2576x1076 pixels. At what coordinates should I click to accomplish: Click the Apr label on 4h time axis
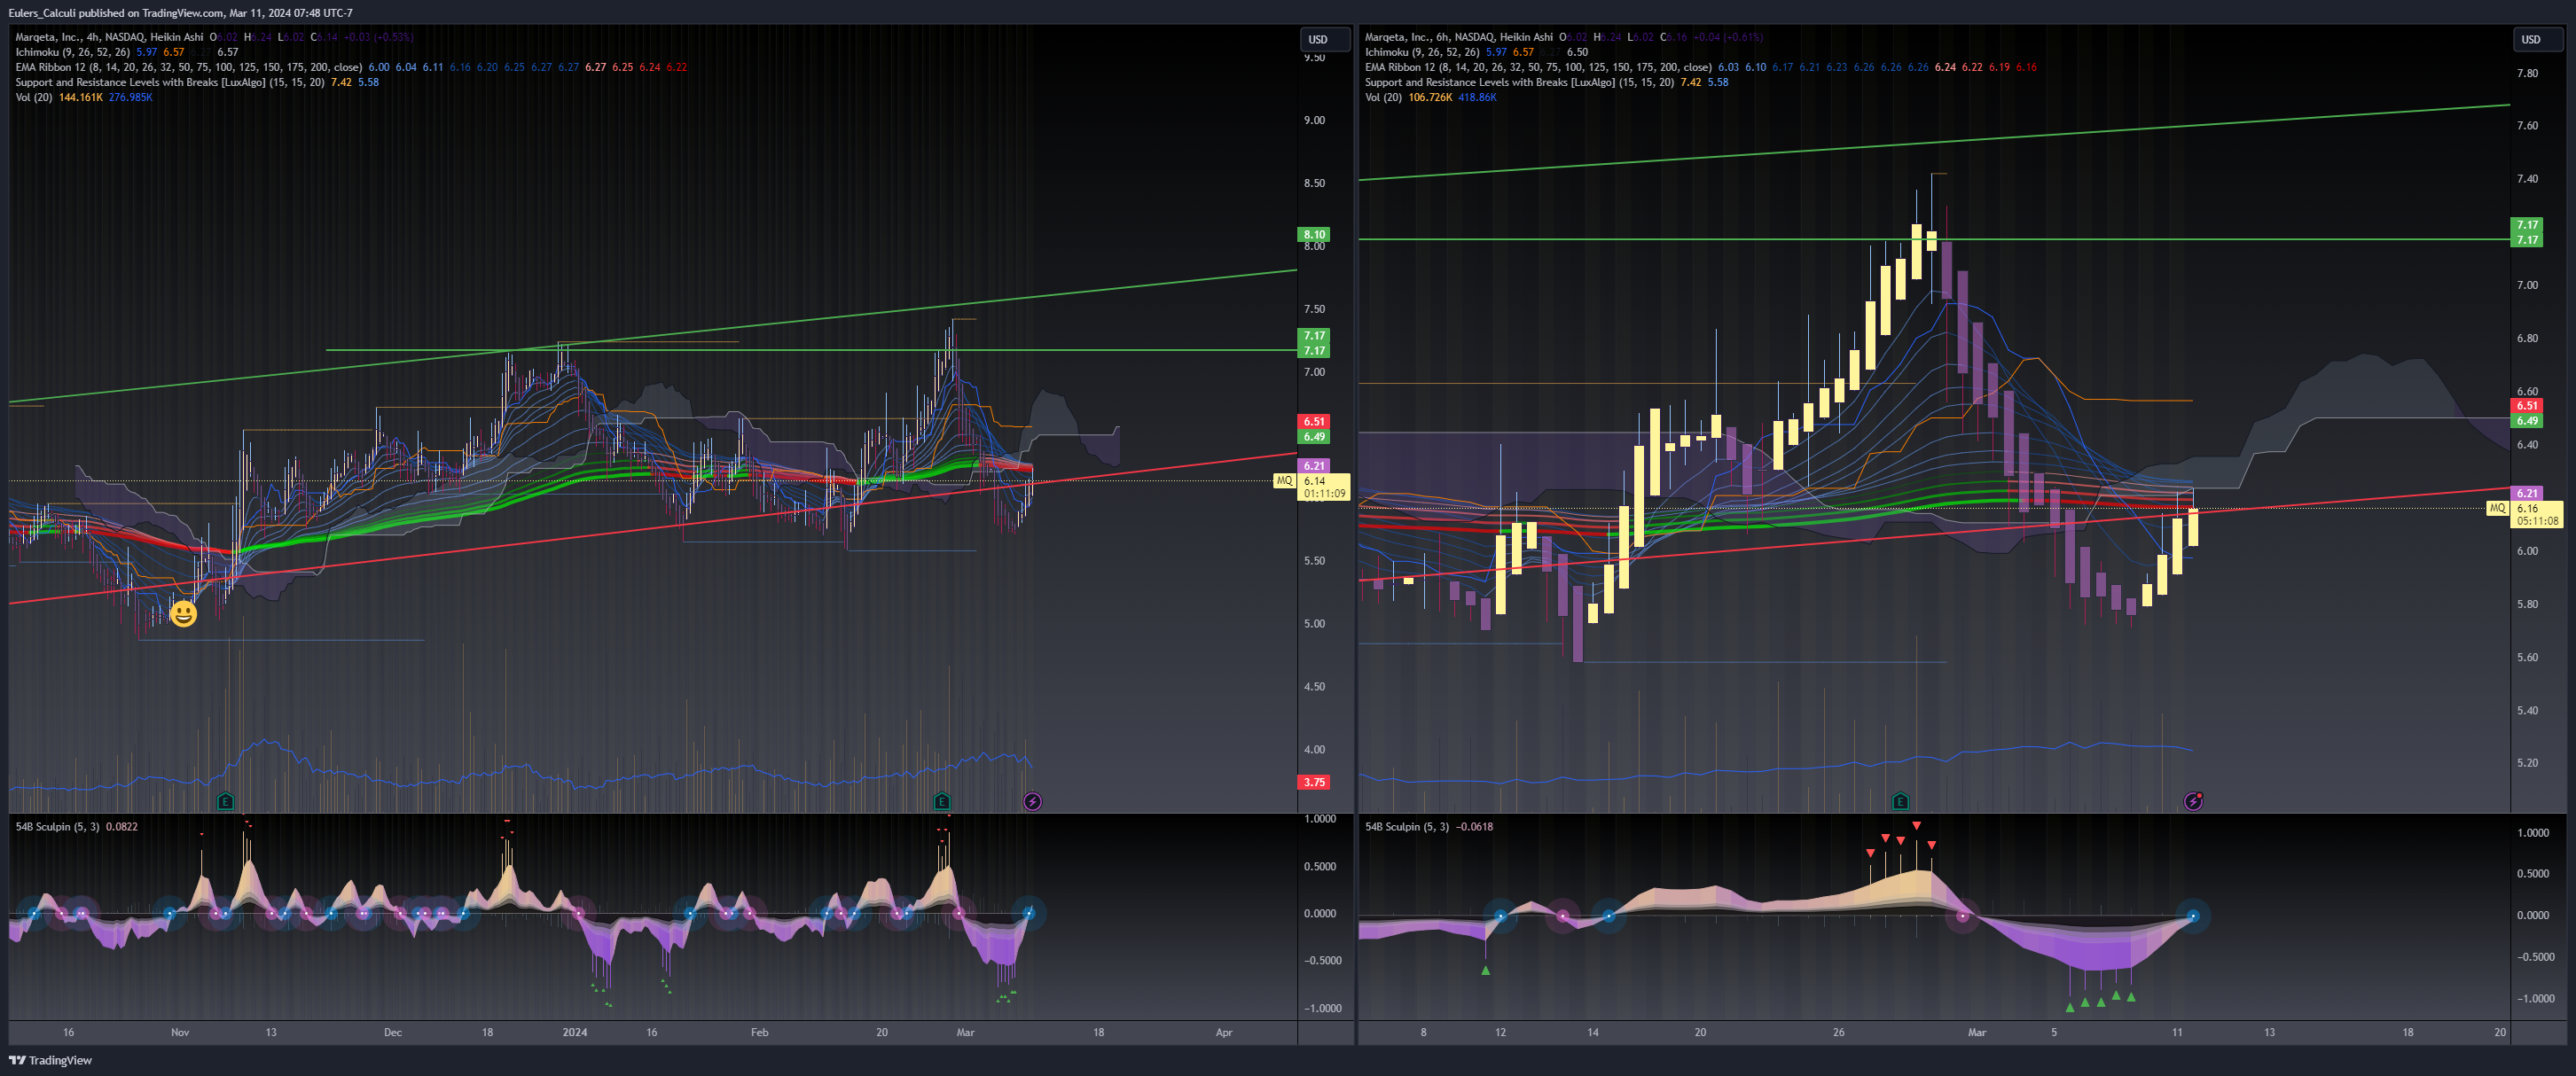click(x=1224, y=1032)
